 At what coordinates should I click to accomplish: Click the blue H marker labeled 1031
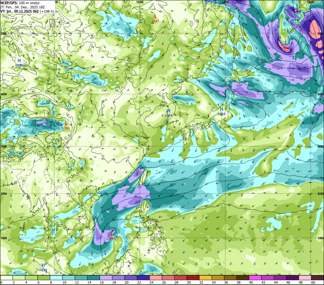click(x=19, y=61)
